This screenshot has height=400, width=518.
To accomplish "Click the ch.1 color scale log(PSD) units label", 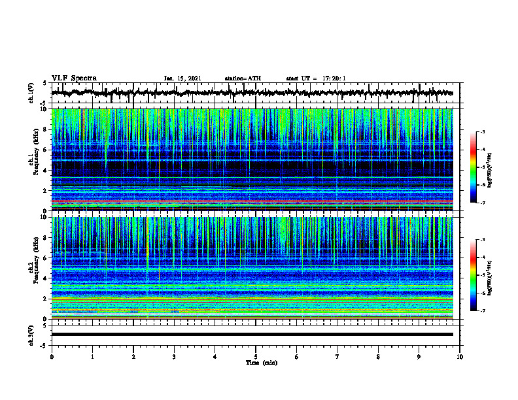I will 490,170.
